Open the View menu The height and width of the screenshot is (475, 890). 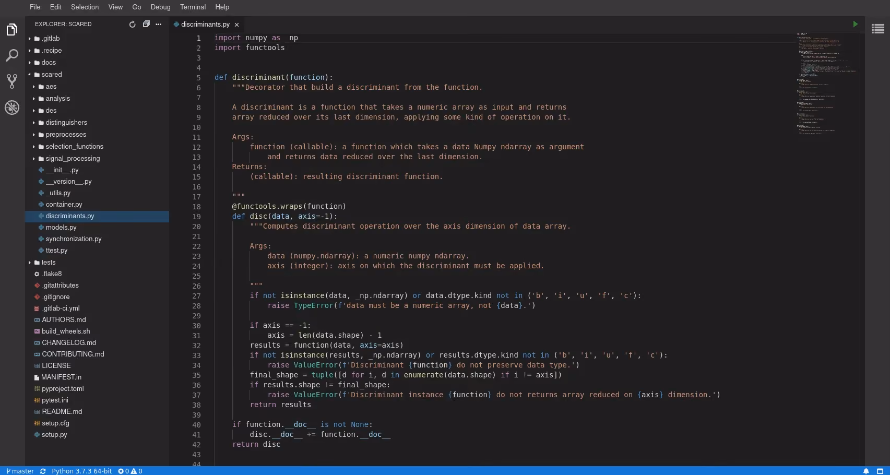(115, 7)
